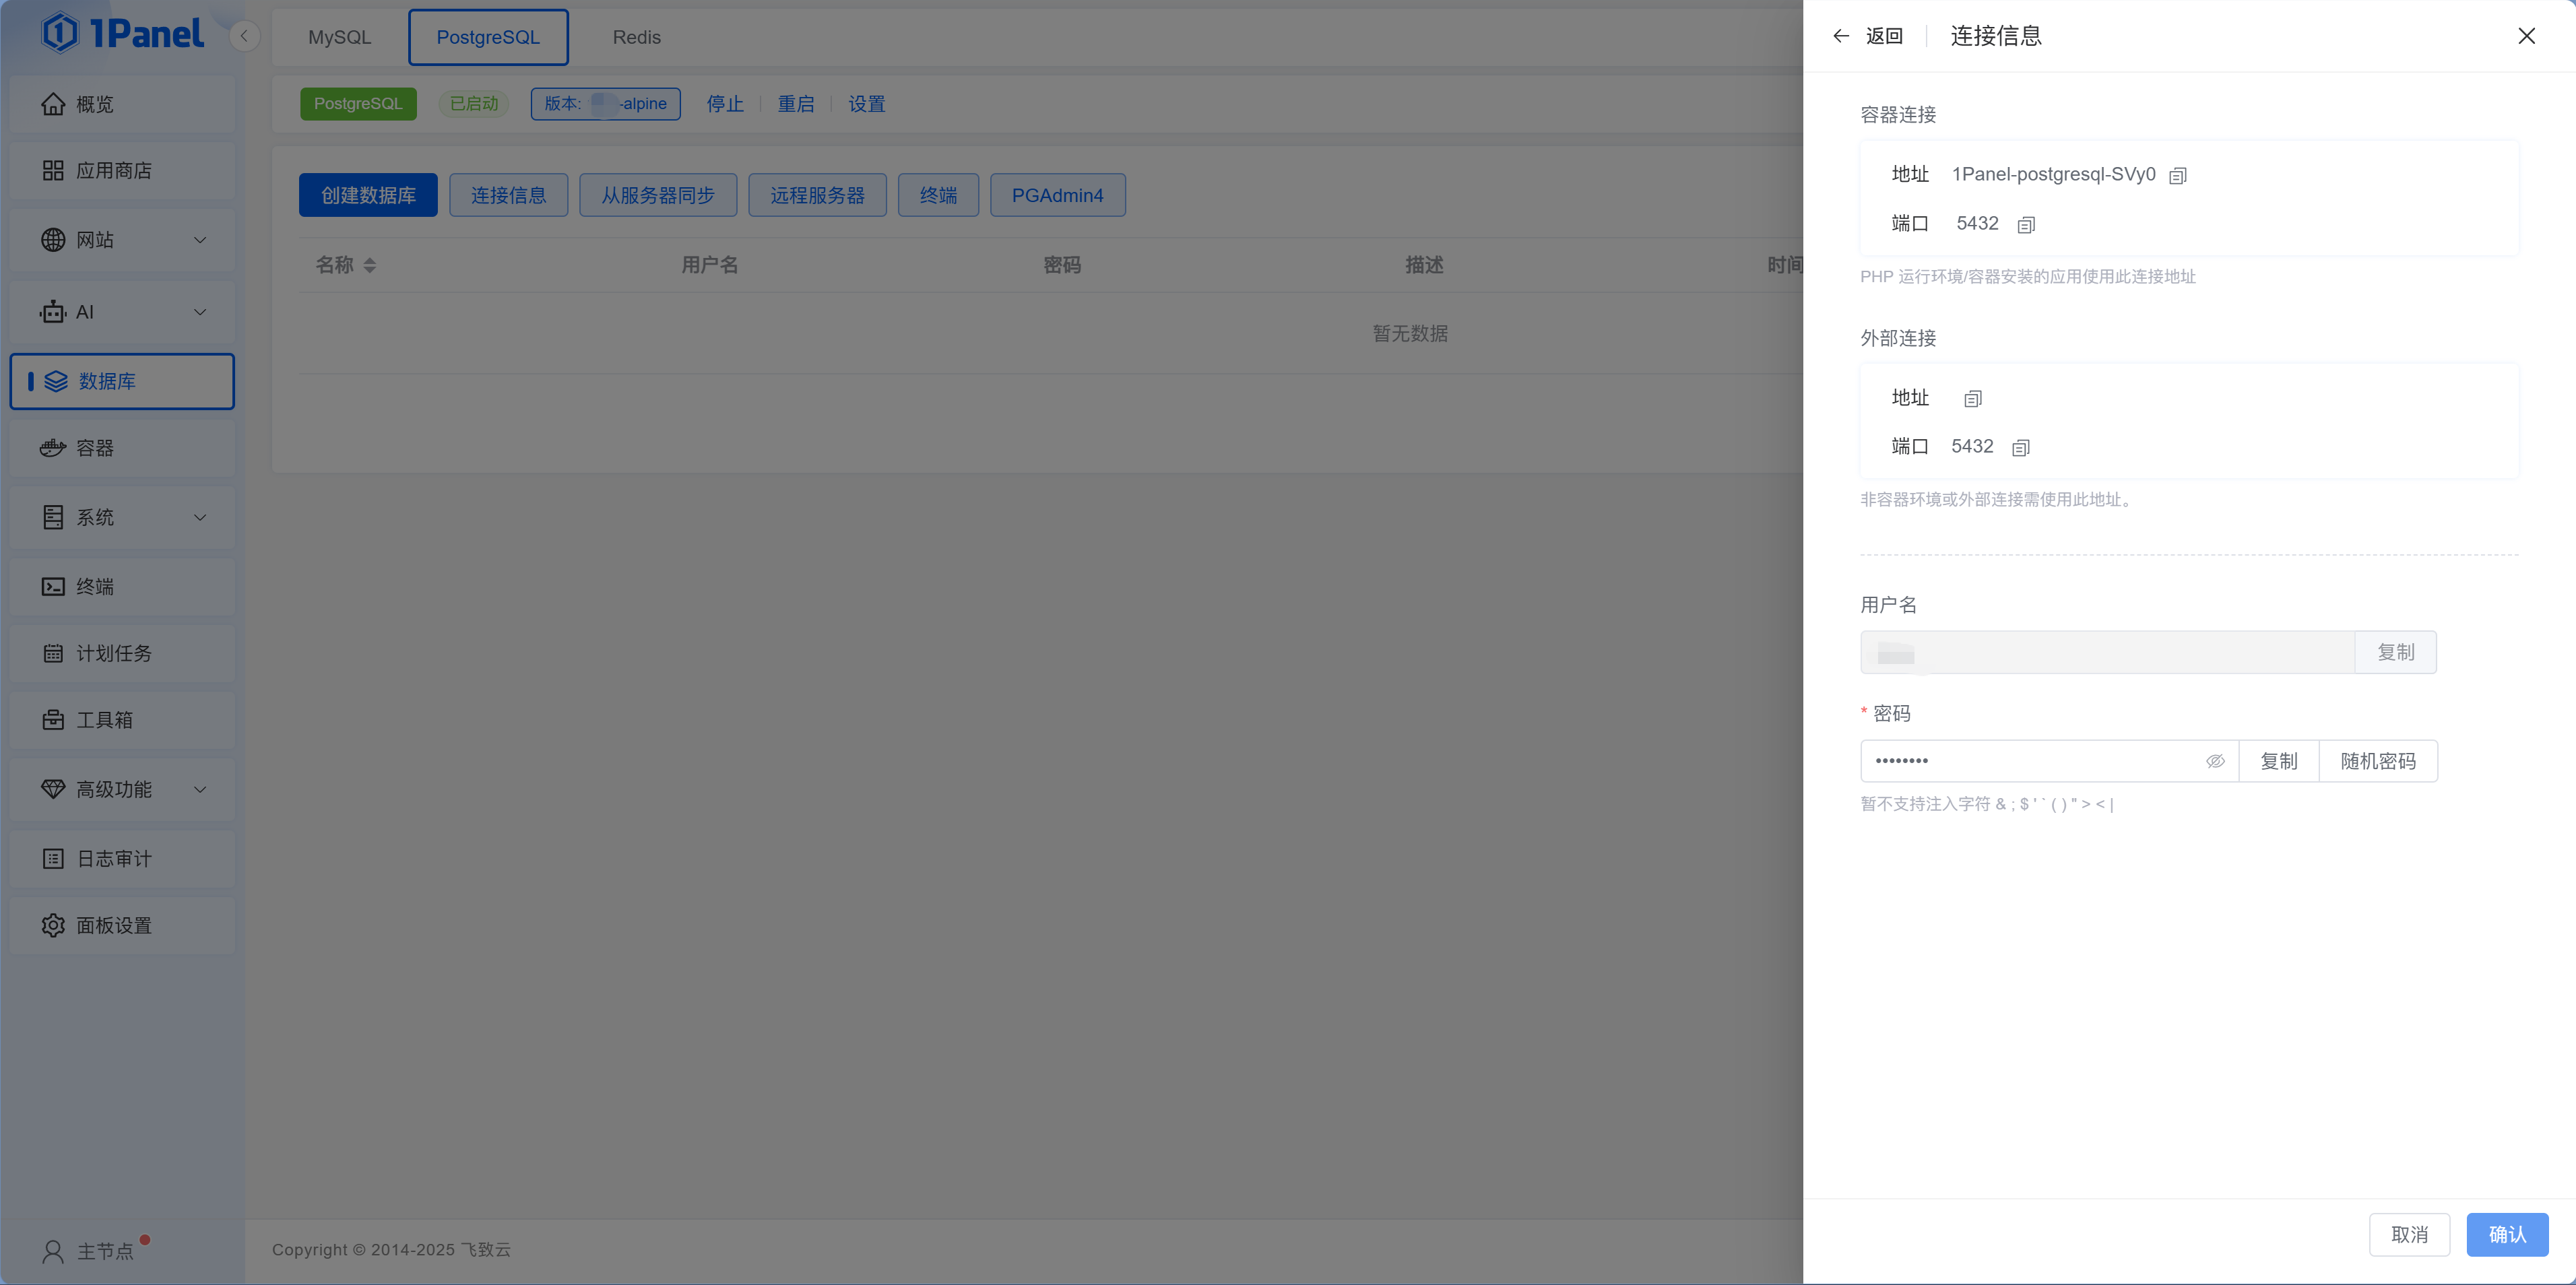2576x1285 pixels.
Task: Open the 工具箱 sidebar icon
Action: pyautogui.click(x=105, y=719)
